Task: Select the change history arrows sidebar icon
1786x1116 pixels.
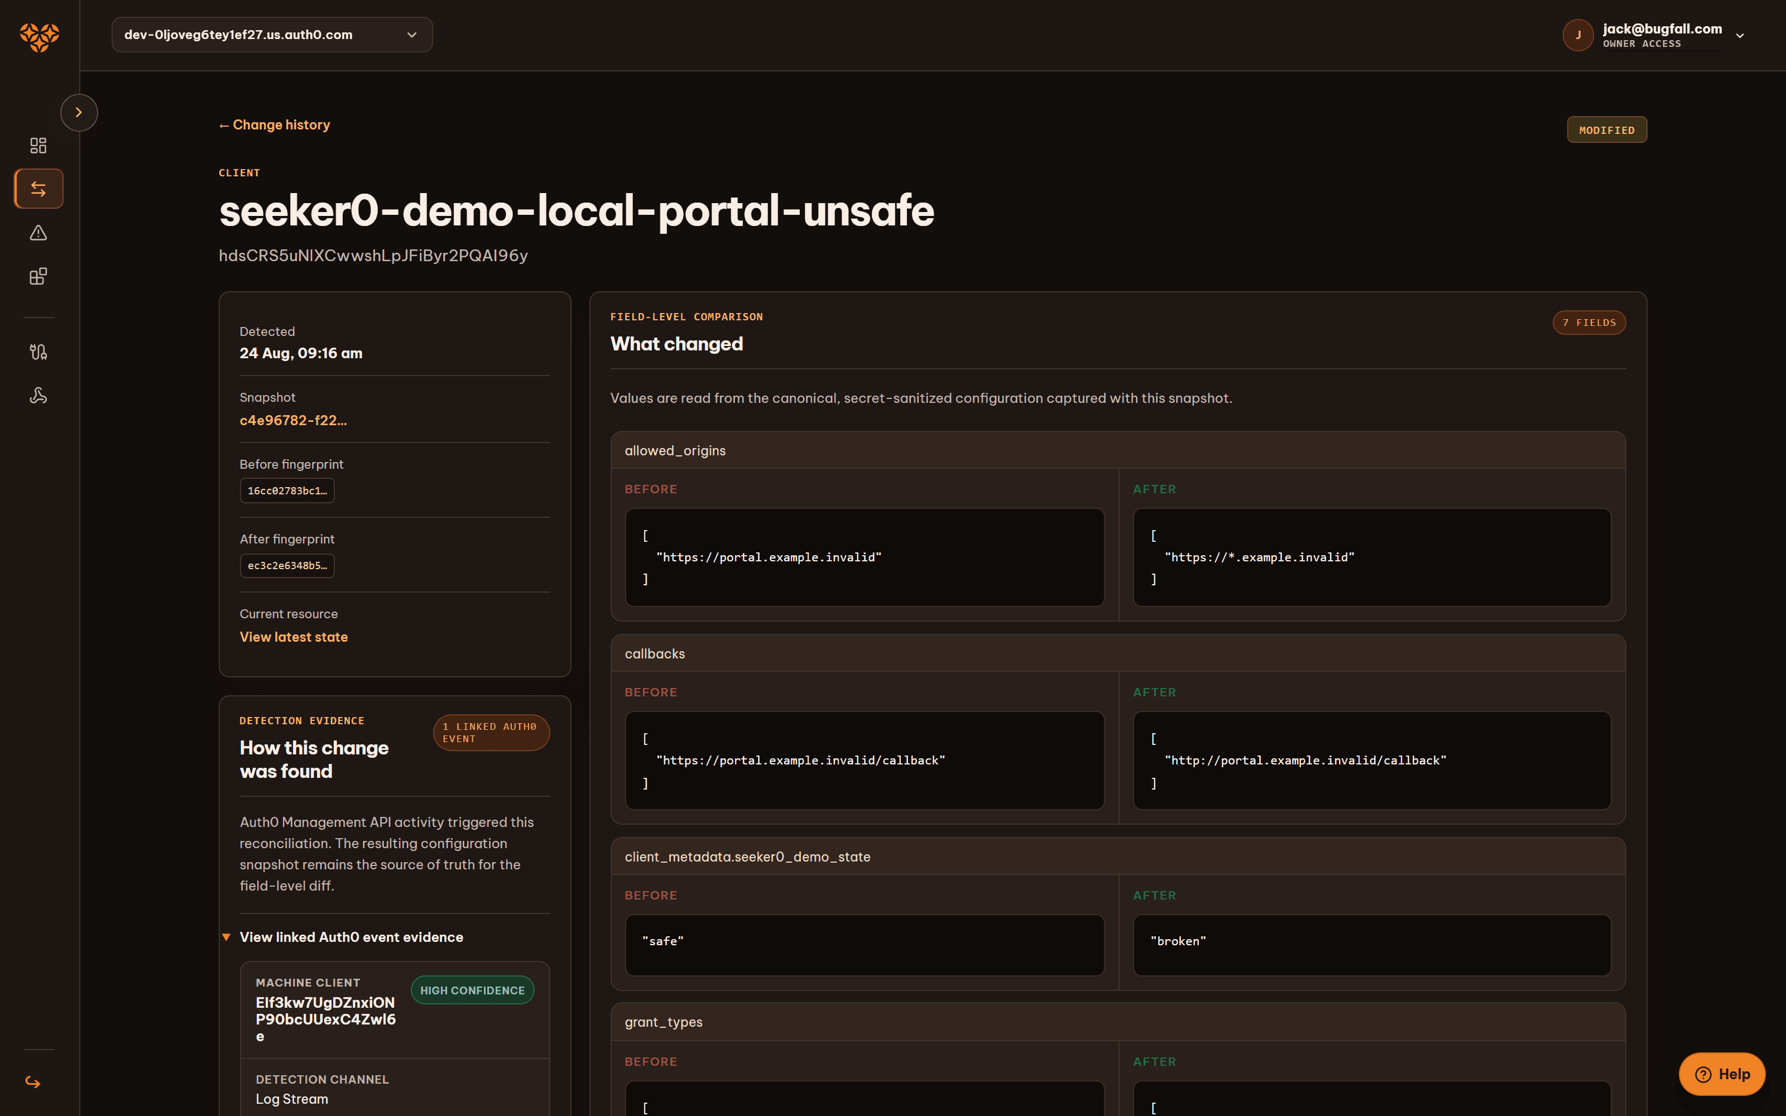Action: coord(39,189)
